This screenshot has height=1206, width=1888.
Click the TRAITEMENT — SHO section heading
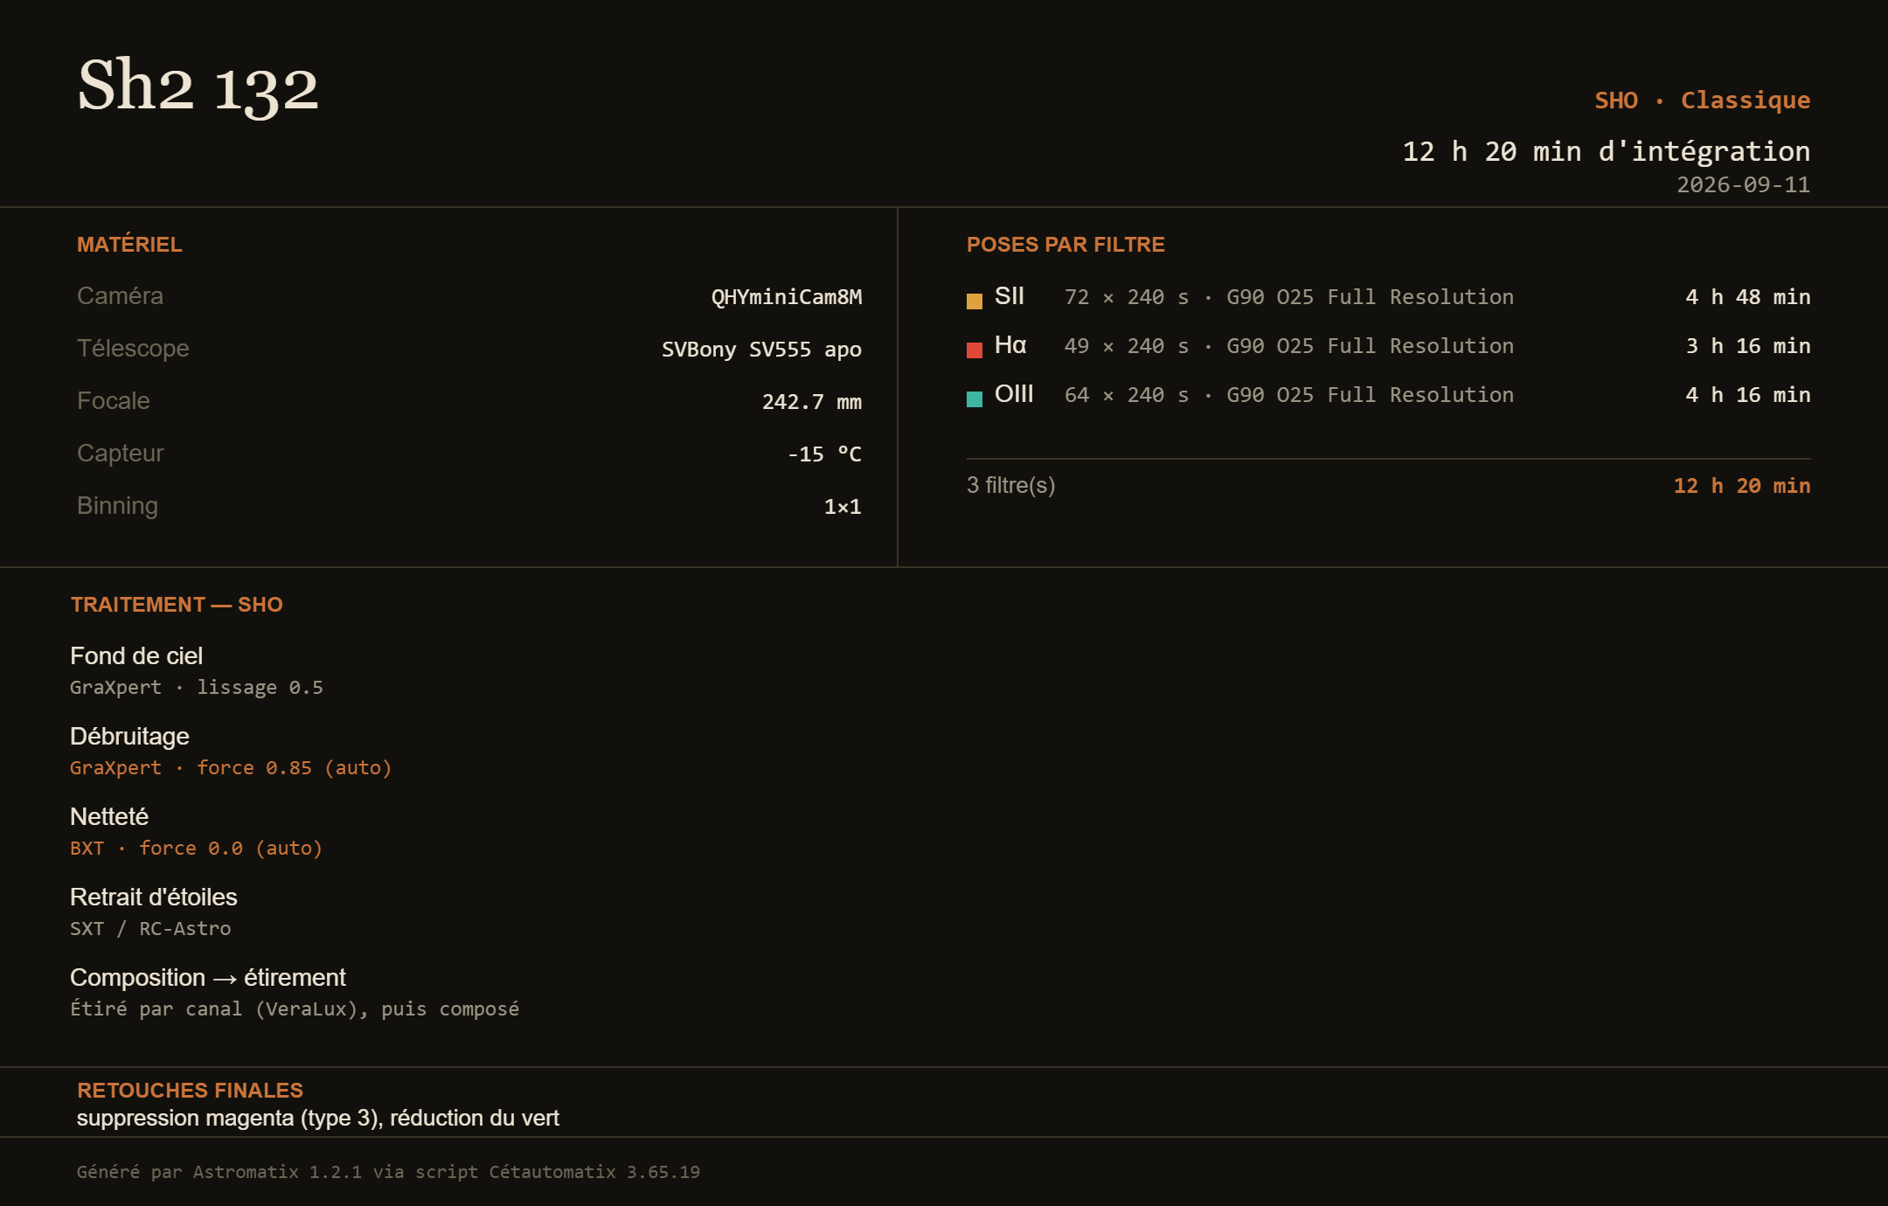point(177,605)
